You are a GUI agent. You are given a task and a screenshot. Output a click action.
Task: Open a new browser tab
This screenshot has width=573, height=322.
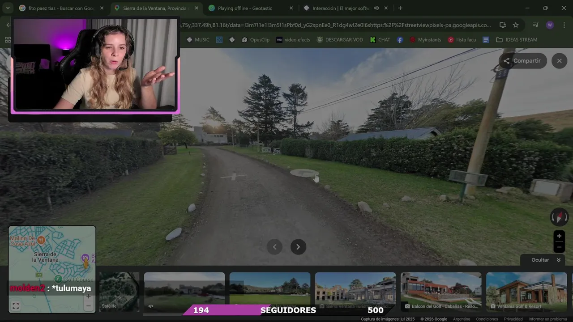(400, 8)
